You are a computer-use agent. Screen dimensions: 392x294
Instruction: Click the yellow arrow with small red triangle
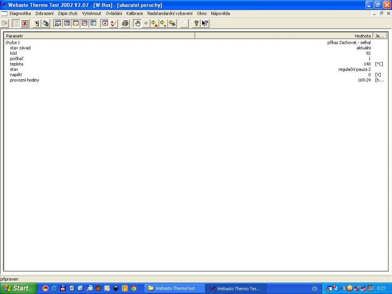tap(163, 24)
